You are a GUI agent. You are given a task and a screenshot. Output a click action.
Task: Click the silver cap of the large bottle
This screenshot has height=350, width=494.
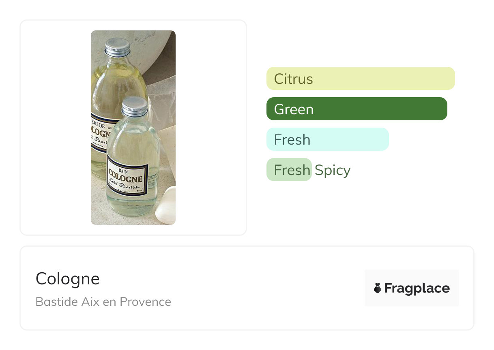117,47
